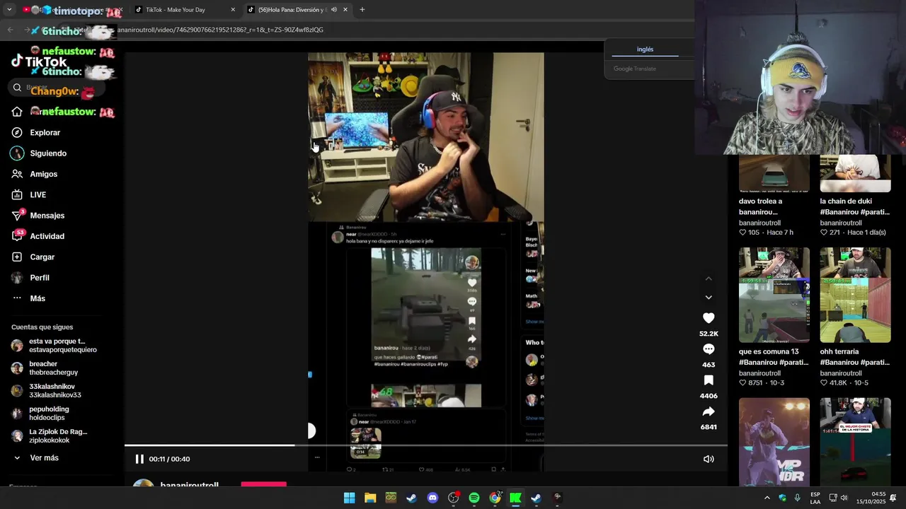
Task: Expand Ver más followed accounts
Action: pos(44,458)
